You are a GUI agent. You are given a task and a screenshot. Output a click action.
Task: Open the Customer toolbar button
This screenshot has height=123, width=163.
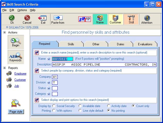(116, 19)
